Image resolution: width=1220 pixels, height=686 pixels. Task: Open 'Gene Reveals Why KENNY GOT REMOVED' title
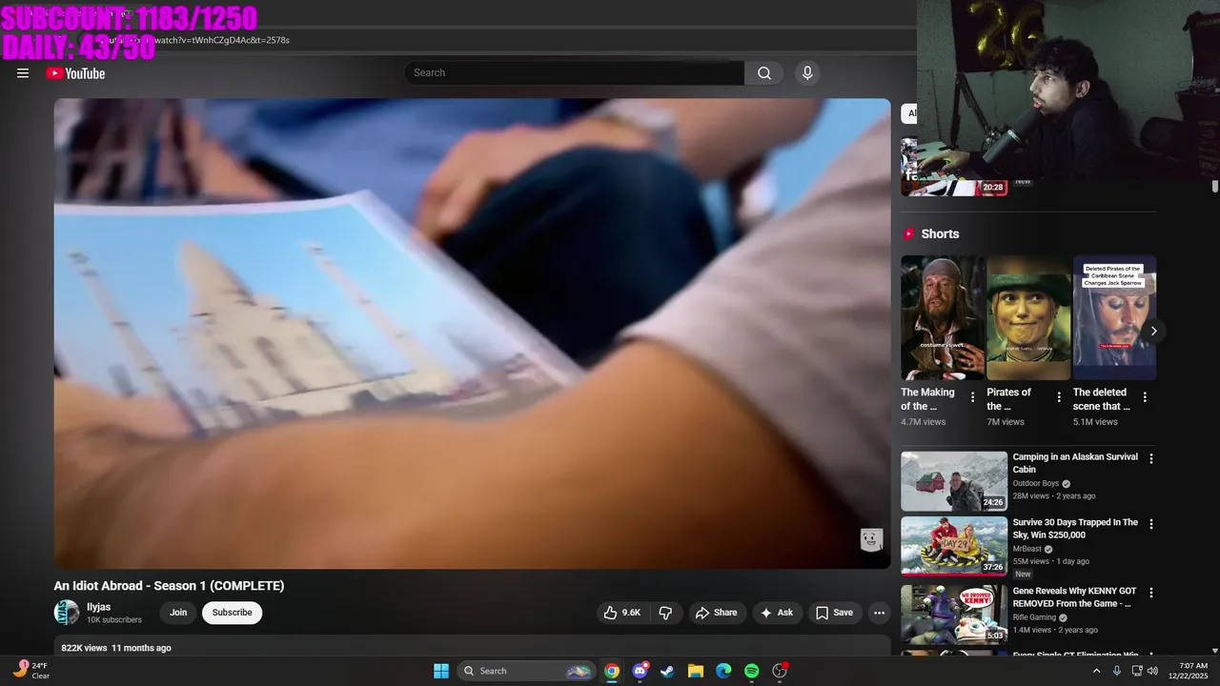click(1074, 597)
